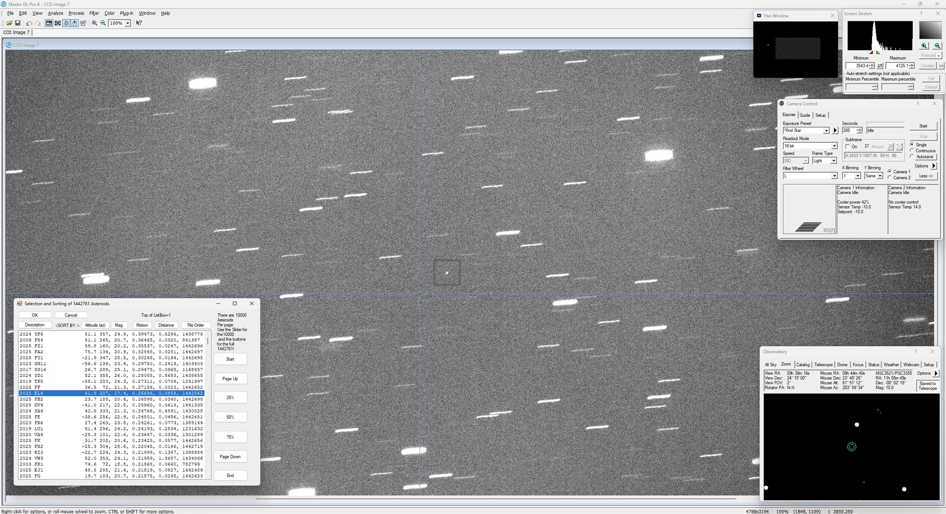946x514 pixels.
Task: Click the minimum stretch slider marker under the histogram
Action: pyautogui.click(x=872, y=53)
